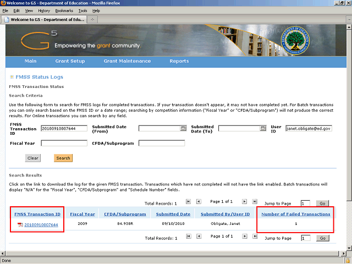
Task: Go to previous page in bottom pager
Action: pos(199,236)
